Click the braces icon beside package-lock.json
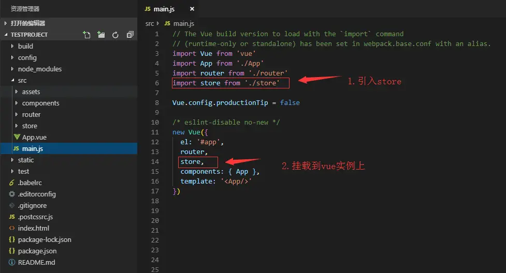 12,239
